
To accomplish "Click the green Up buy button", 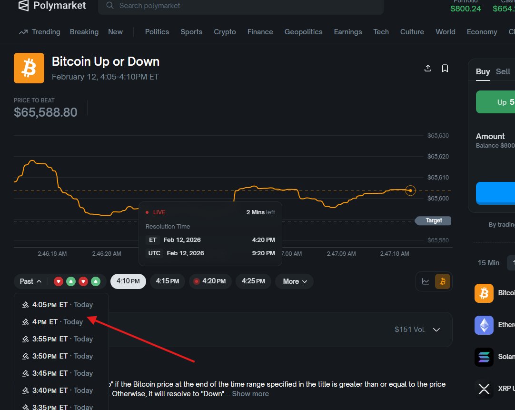I will click(x=495, y=102).
